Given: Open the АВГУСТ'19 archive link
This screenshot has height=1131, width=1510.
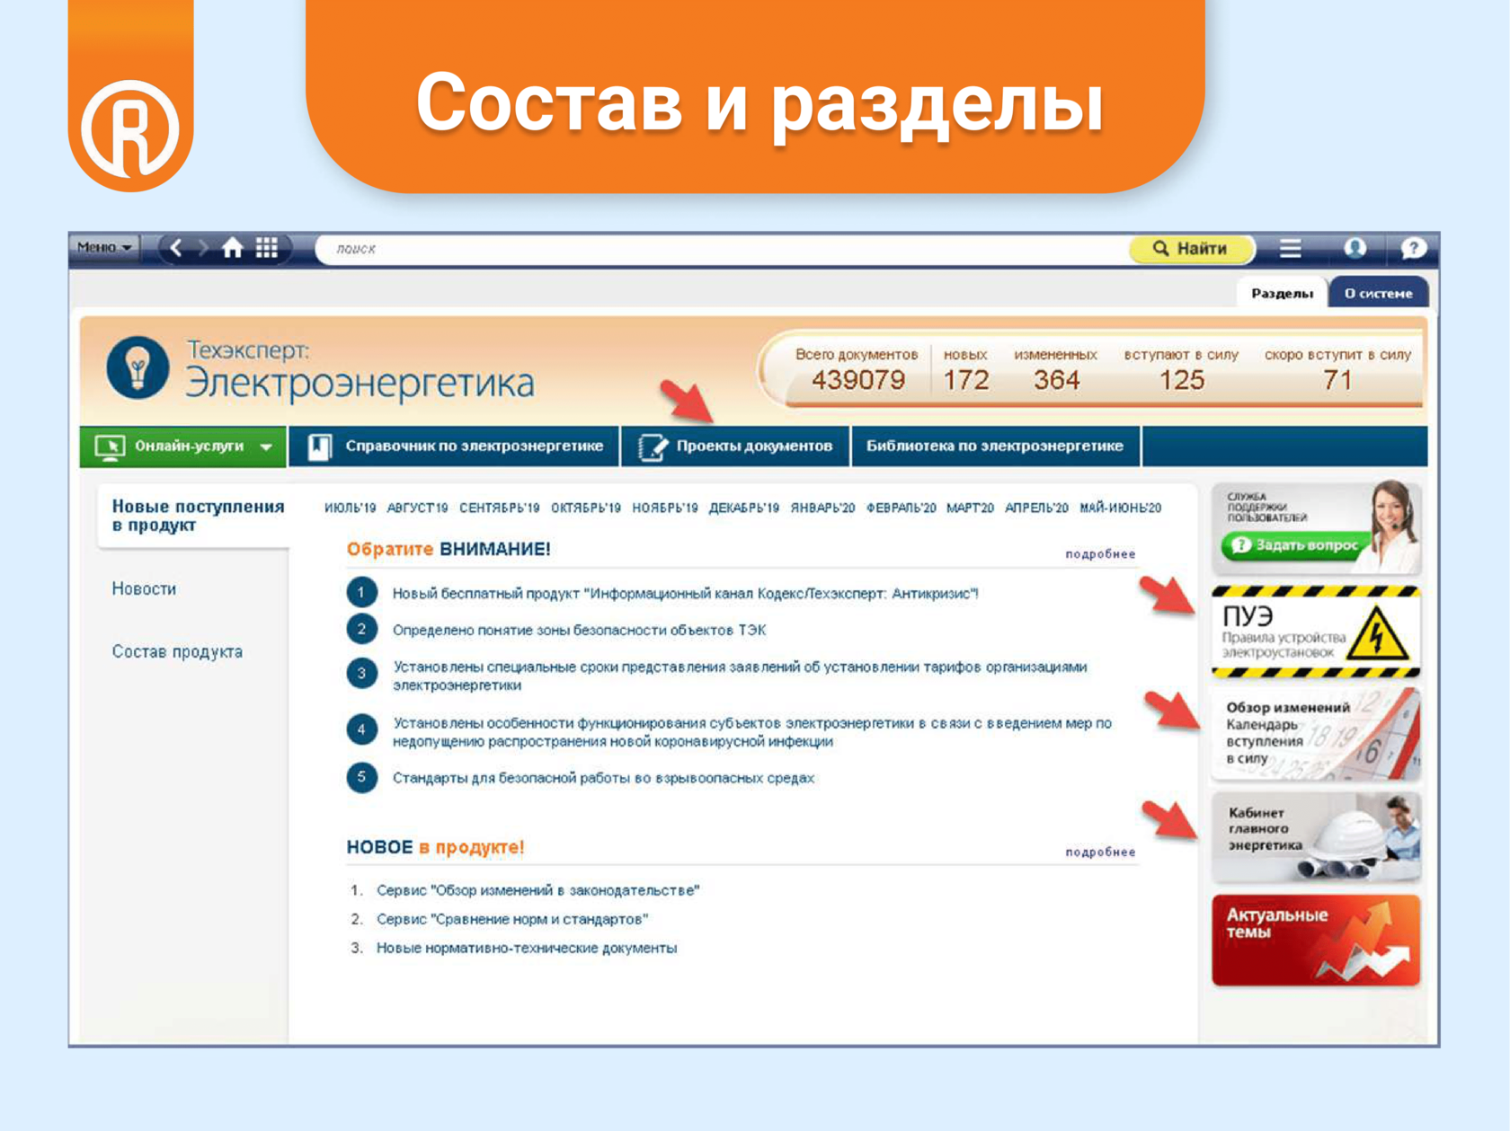Looking at the screenshot, I should (x=417, y=508).
